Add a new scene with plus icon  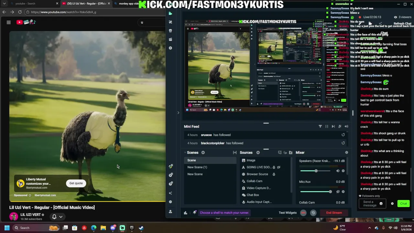coord(203,152)
